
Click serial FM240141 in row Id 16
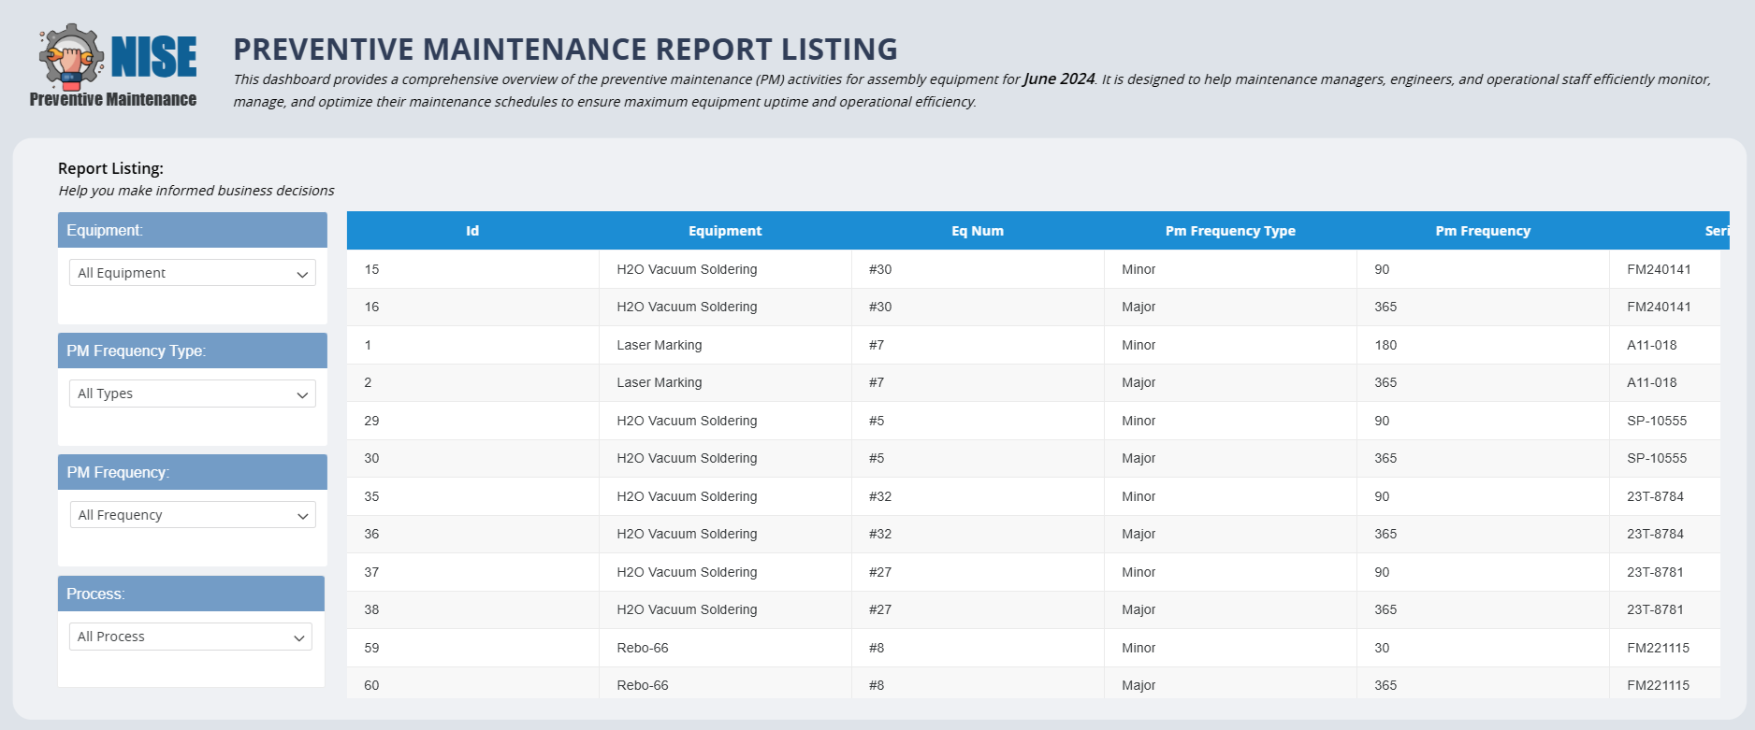coord(1659,307)
